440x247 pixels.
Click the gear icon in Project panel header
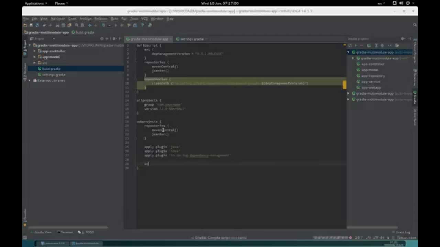coord(114,39)
